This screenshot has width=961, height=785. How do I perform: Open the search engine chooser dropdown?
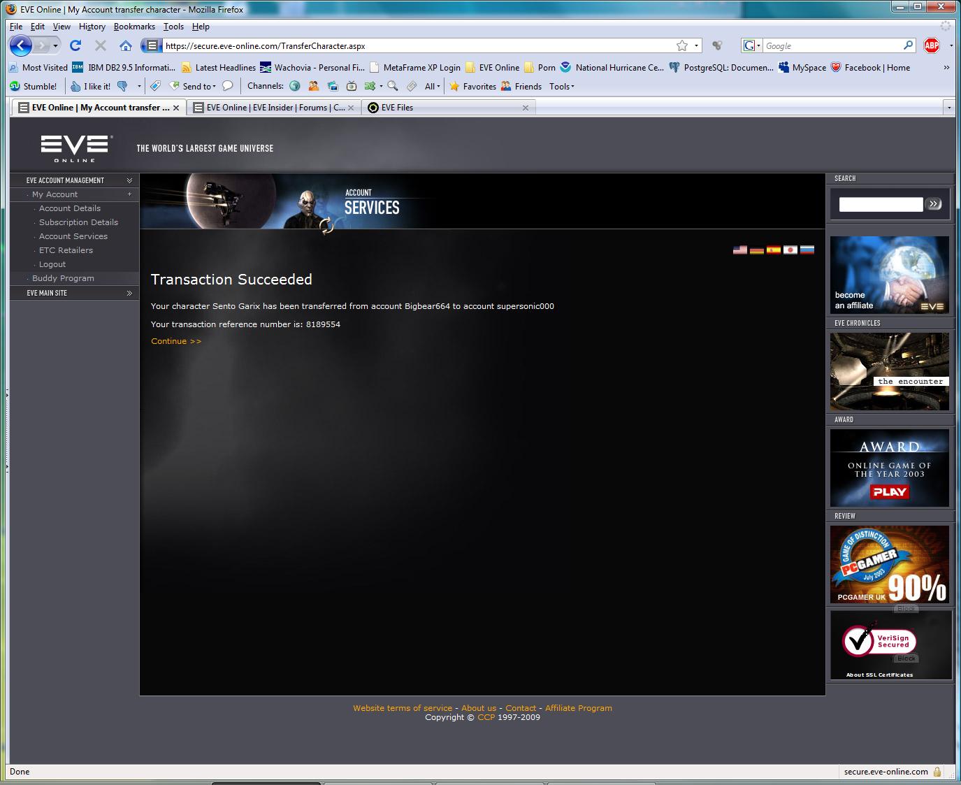(x=751, y=45)
